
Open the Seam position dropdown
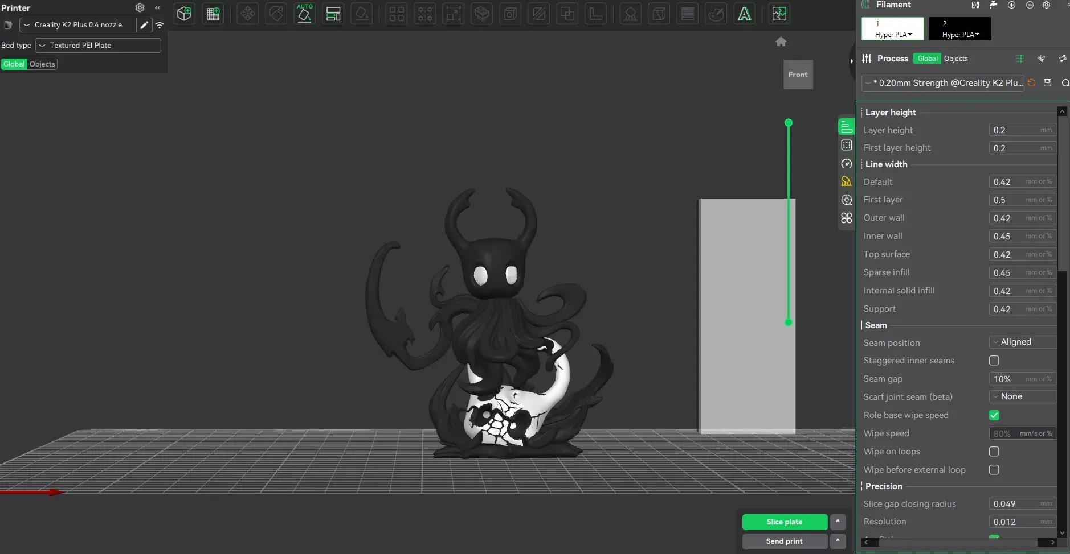coord(1023,342)
